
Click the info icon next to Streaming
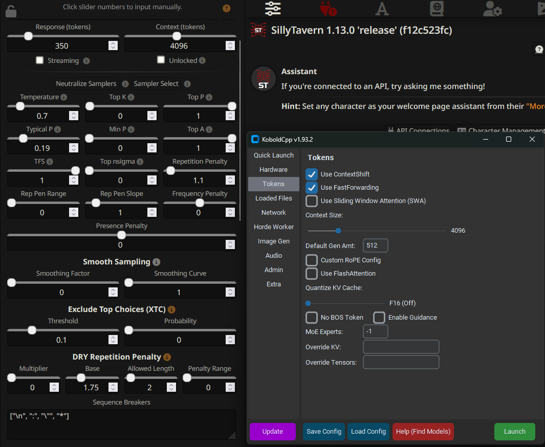coord(86,61)
